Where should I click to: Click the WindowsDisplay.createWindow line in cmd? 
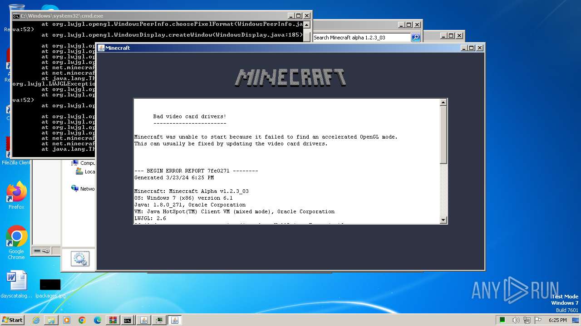click(172, 35)
